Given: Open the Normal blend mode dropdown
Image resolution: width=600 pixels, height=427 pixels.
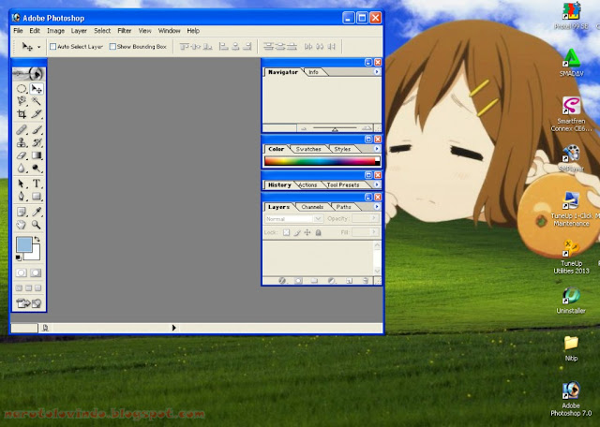Looking at the screenshot, I should coord(293,219).
